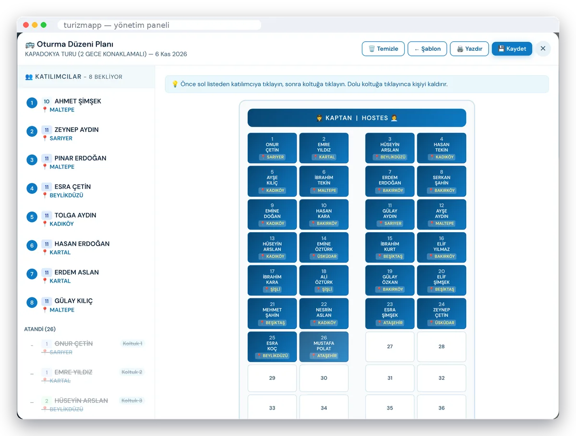Viewport: 576px width, 436px height.
Task: Select waiting participant Ahmet Şimşek
Action: [x=86, y=105]
